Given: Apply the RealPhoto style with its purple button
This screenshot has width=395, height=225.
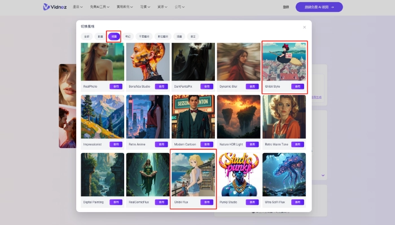Looking at the screenshot, I should 116,87.
